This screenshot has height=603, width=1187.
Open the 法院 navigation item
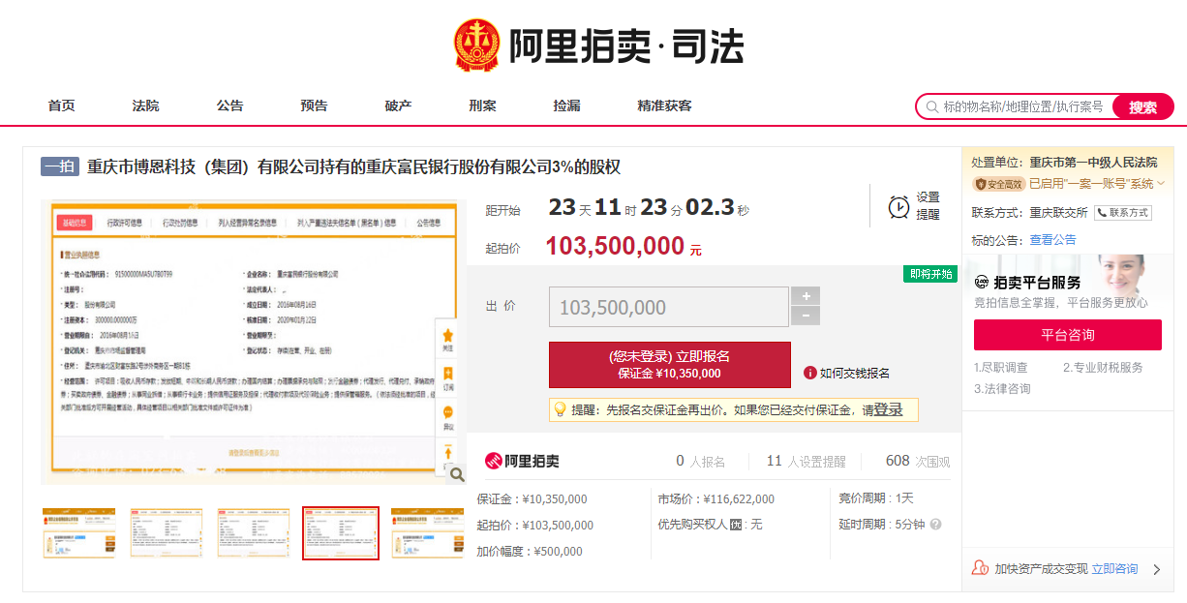(x=146, y=106)
